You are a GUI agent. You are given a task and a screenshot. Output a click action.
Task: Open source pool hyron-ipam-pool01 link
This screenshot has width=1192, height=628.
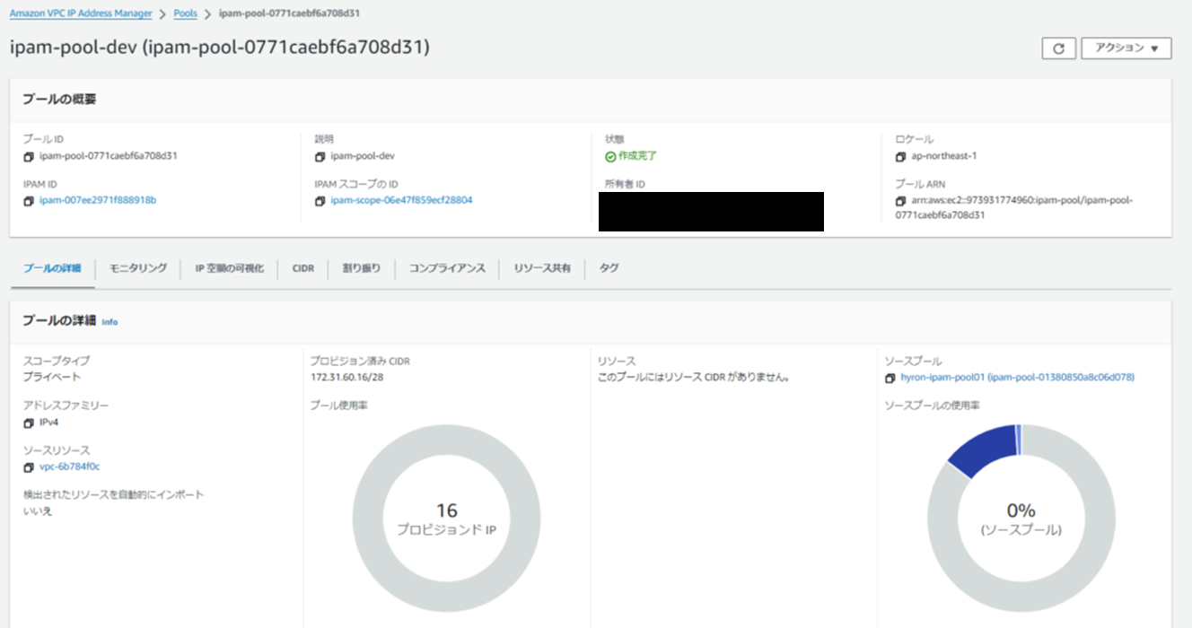click(x=1017, y=378)
